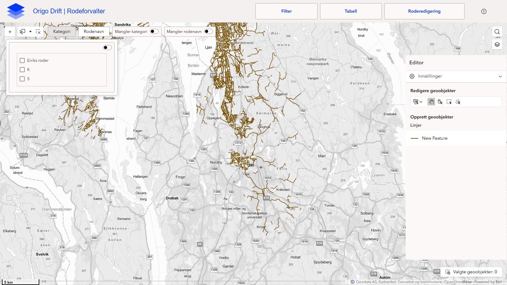Check the S category checkbox

pos(22,79)
